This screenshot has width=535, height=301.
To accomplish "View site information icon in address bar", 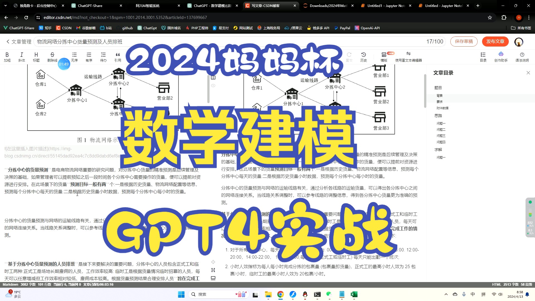I will tap(38, 18).
